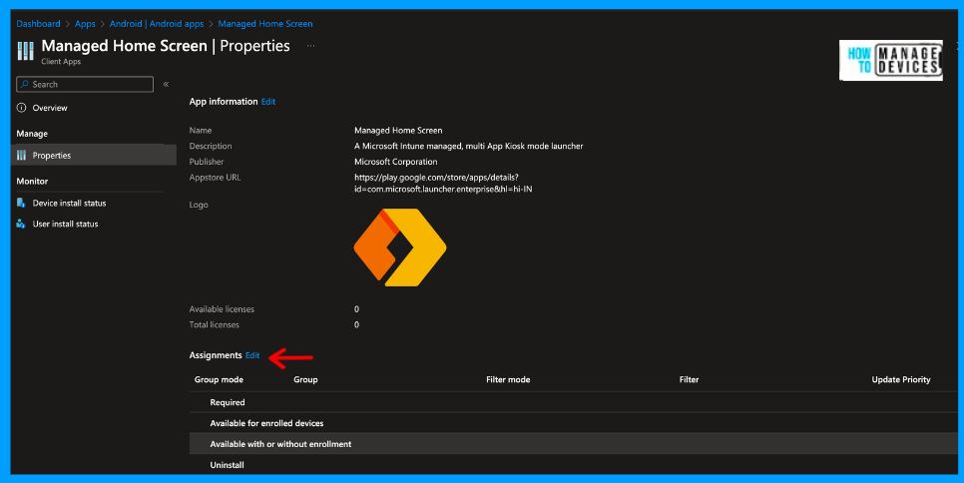Screen dimensions: 964x483
Task: Select the Uninstall assignment row
Action: pos(573,465)
